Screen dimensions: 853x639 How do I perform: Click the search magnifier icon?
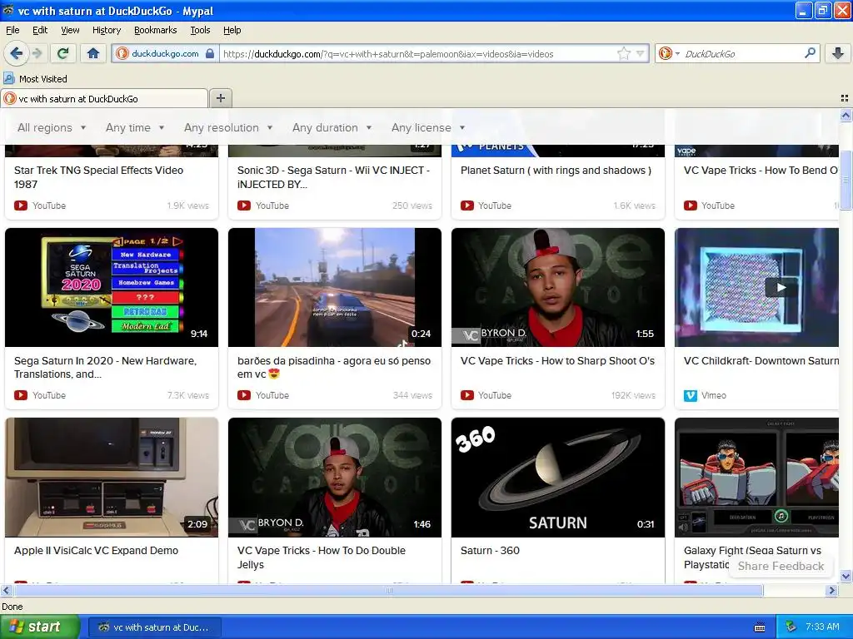810,53
